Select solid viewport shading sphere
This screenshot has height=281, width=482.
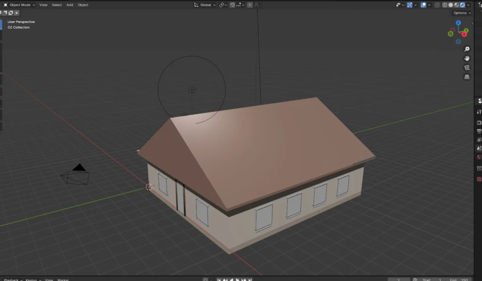(x=450, y=5)
